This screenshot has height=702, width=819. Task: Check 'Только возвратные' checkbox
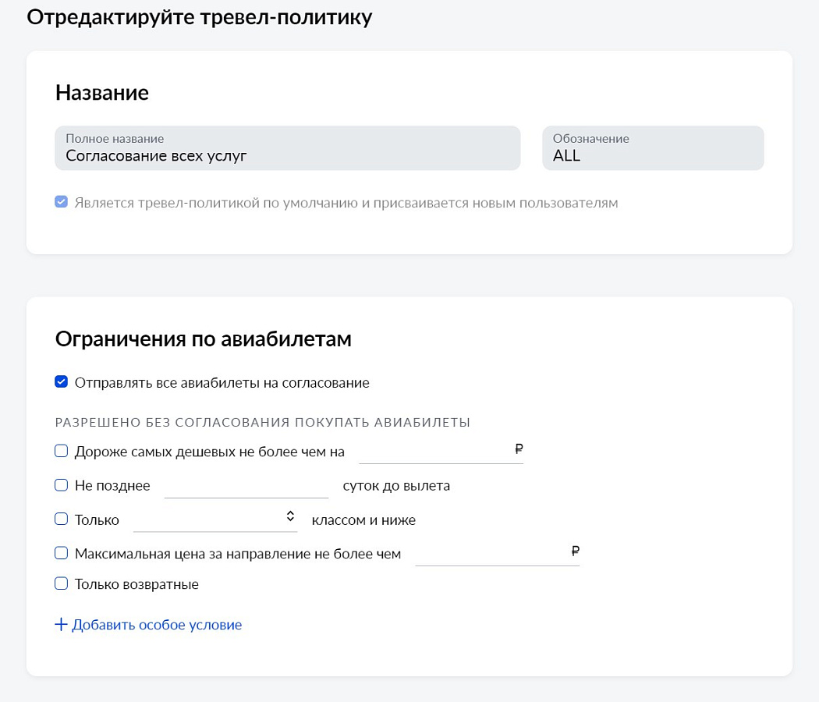(61, 583)
